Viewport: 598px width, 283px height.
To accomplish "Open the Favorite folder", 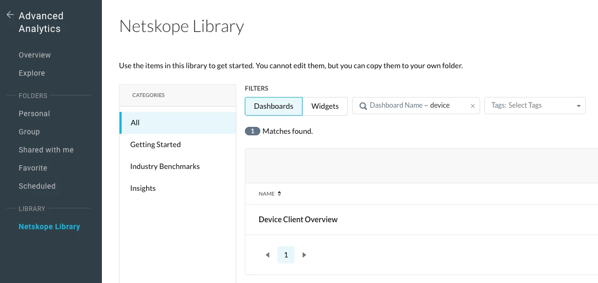I will [x=33, y=168].
